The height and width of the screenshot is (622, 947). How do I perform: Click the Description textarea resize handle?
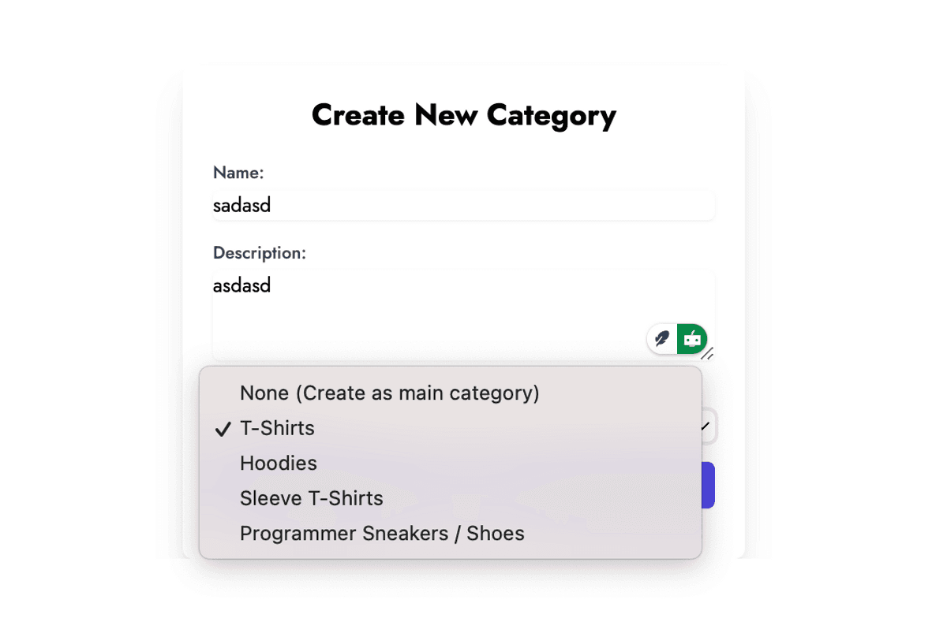click(x=708, y=354)
